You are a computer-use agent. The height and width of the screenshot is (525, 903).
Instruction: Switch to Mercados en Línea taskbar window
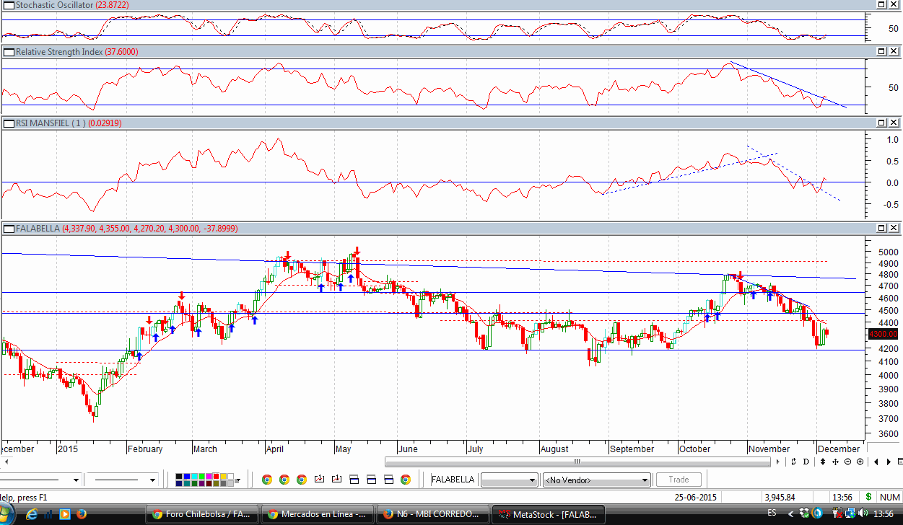point(317,514)
